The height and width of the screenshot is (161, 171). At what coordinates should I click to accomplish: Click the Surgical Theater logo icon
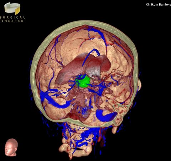click(x=12, y=8)
